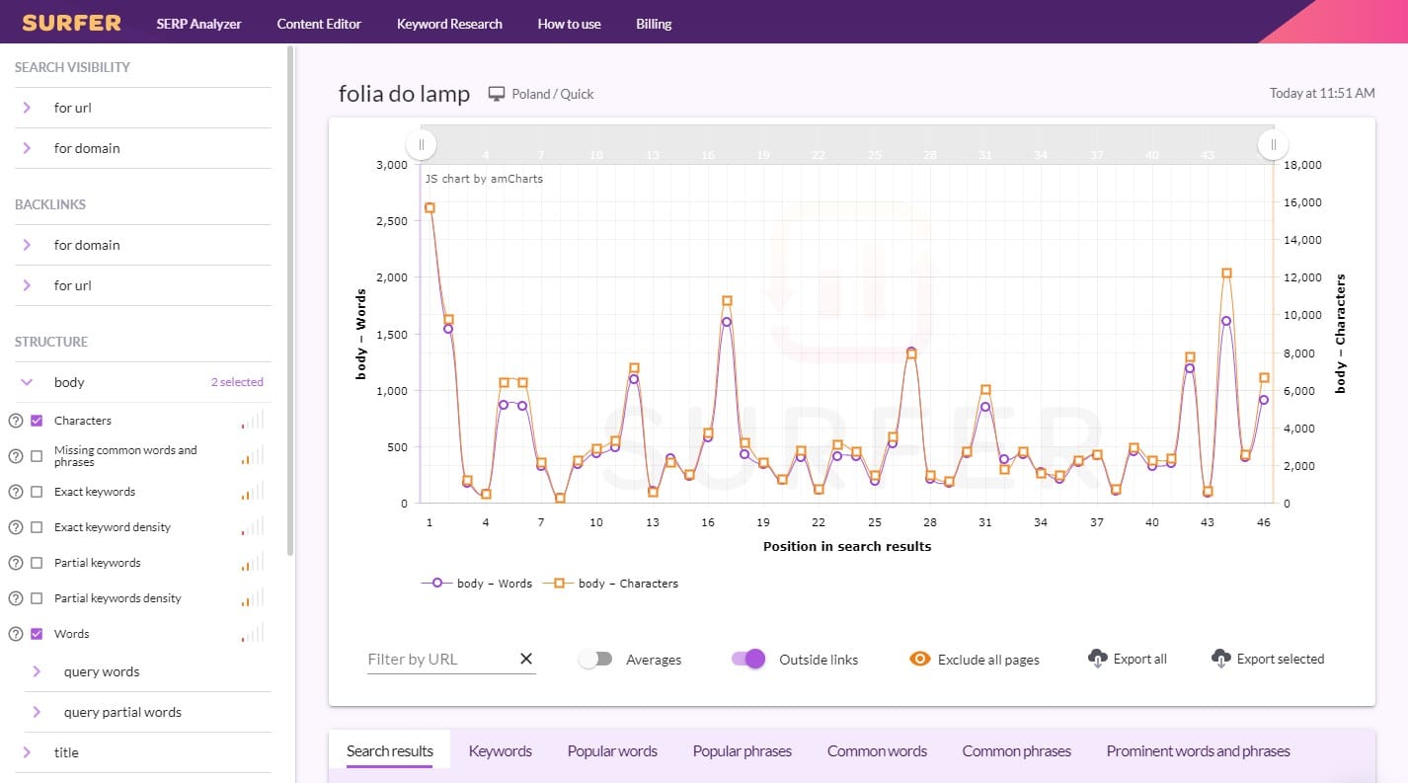Click the help icon beside Characters
This screenshot has width=1408, height=783.
(16, 421)
